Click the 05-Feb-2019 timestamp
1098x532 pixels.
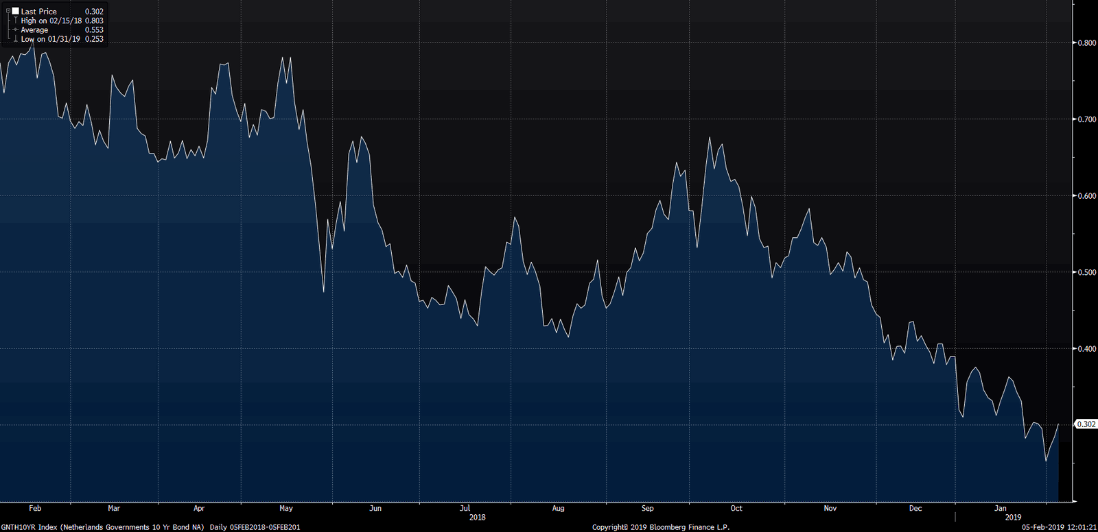coord(1059,527)
